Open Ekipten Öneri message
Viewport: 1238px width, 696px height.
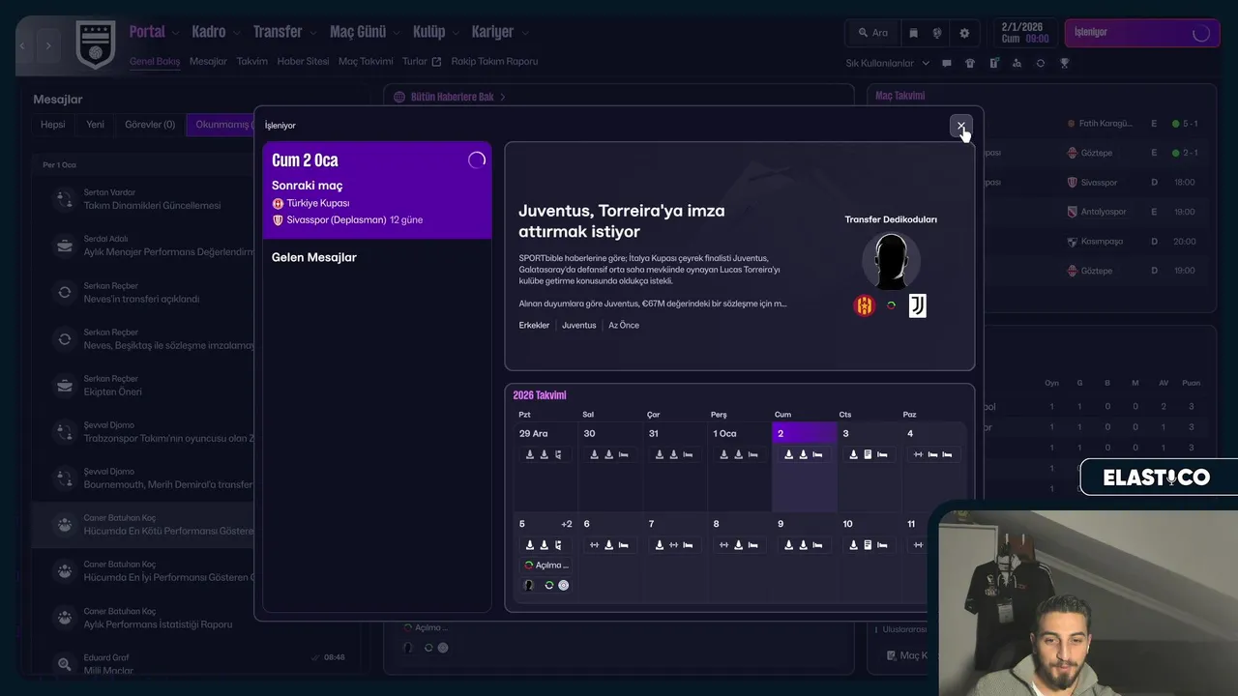(112, 391)
